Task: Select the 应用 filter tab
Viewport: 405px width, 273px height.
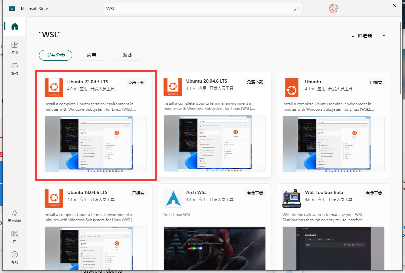Action: click(x=92, y=55)
